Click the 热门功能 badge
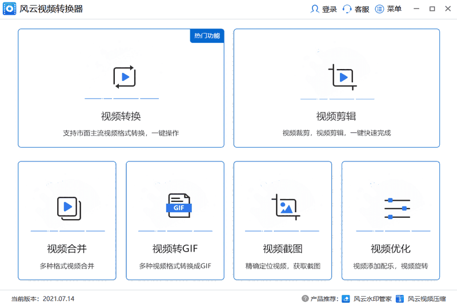The image size is (457, 304). [x=207, y=35]
